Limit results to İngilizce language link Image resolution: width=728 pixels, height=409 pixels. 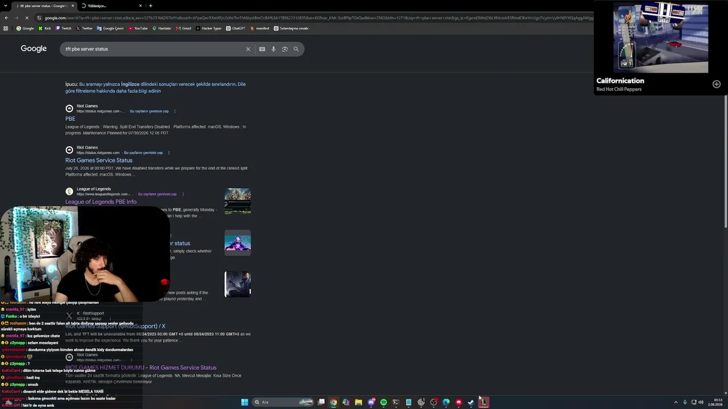click(130, 84)
